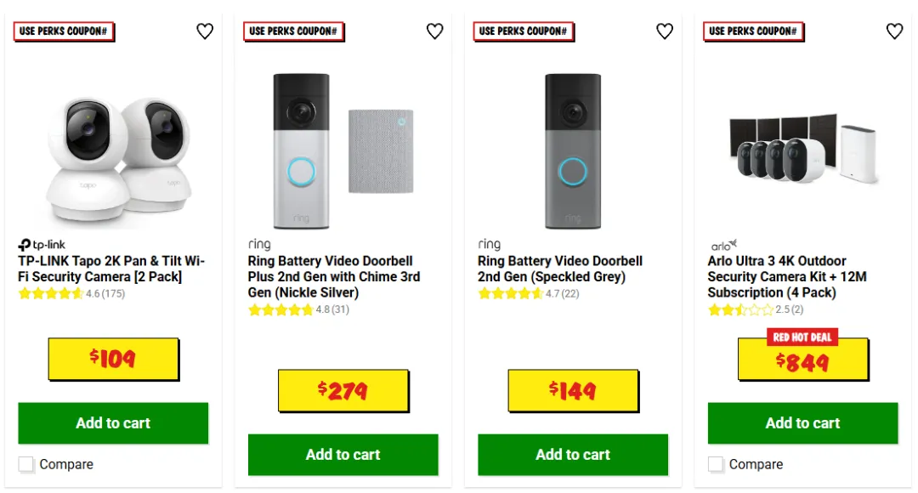Wishlist heart on Ring Doorbell Speckled Grey

[x=665, y=31]
